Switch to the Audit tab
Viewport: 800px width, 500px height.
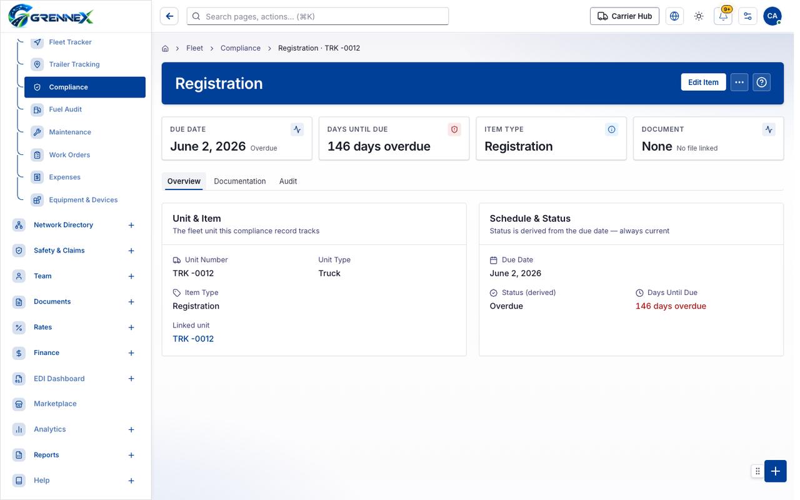tap(288, 181)
